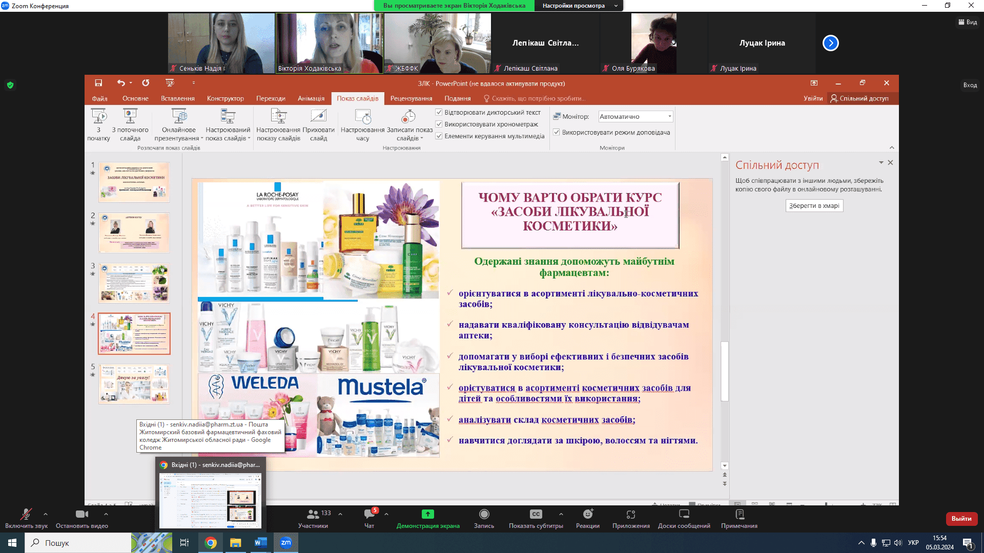
Task: Click Увійти sign-in link in PowerPoint
Action: pyautogui.click(x=813, y=98)
